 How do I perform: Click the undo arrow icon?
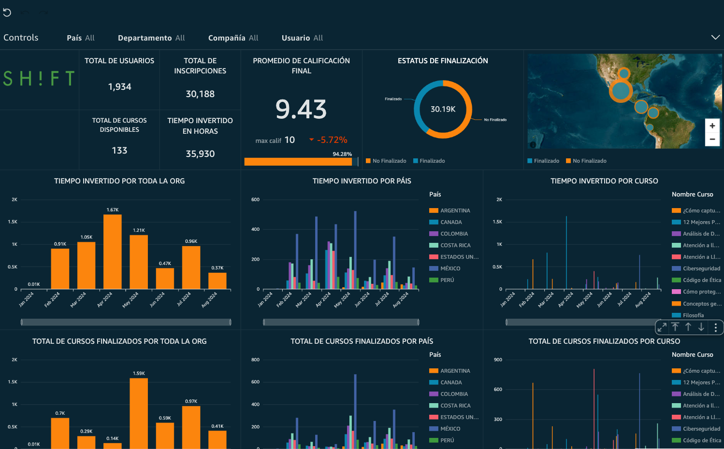click(x=25, y=13)
